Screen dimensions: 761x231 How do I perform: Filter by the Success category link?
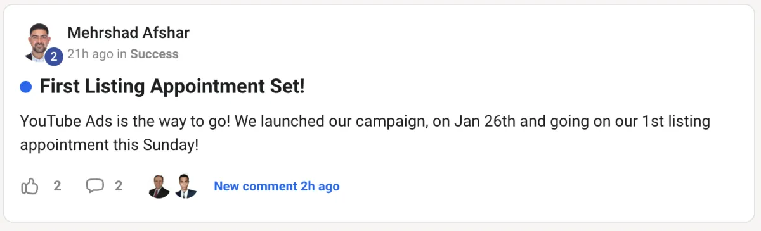154,54
